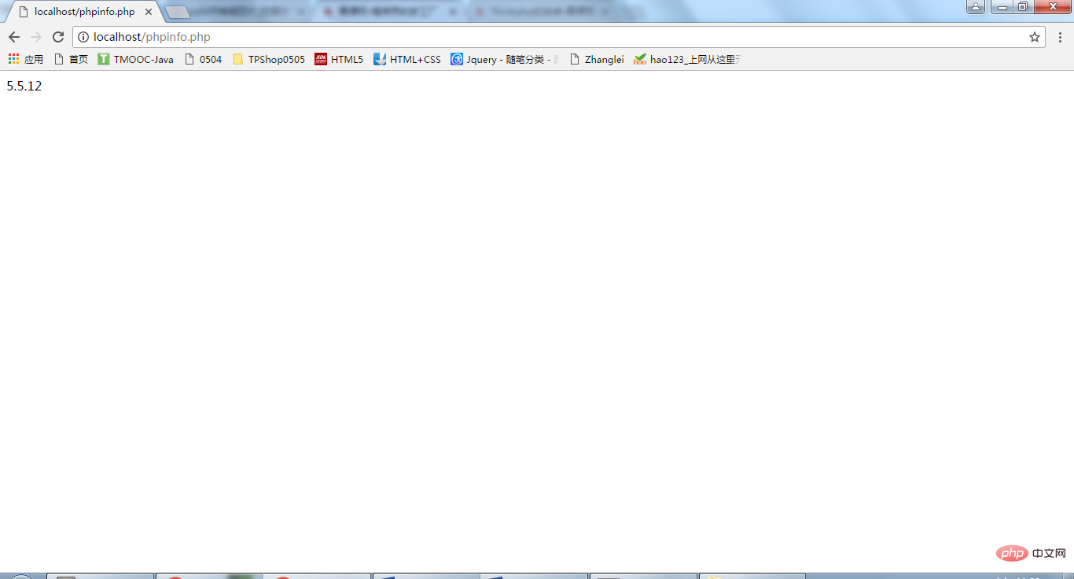
Task: View site information icon in address bar
Action: click(x=83, y=37)
